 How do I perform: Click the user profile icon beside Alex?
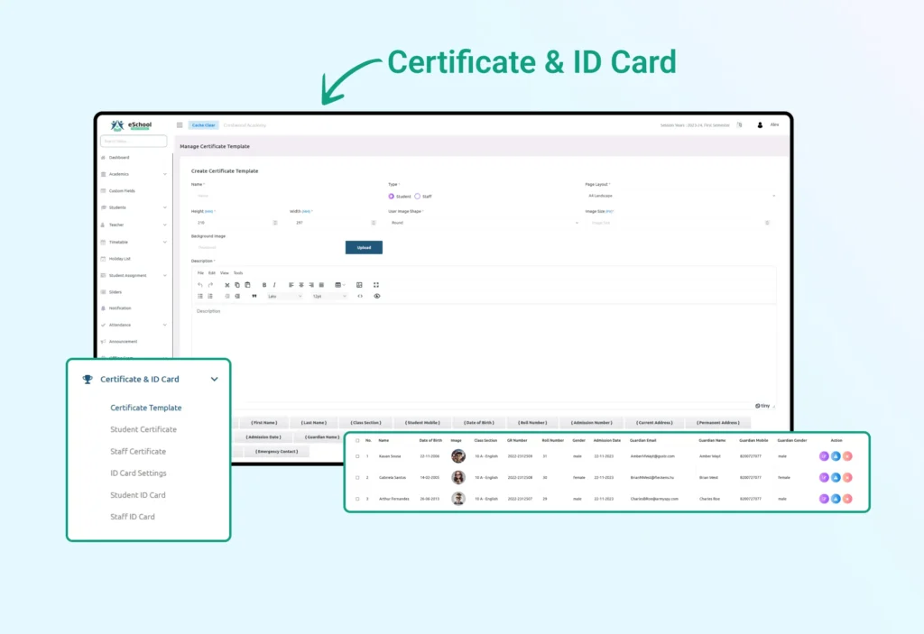pyautogui.click(x=760, y=125)
